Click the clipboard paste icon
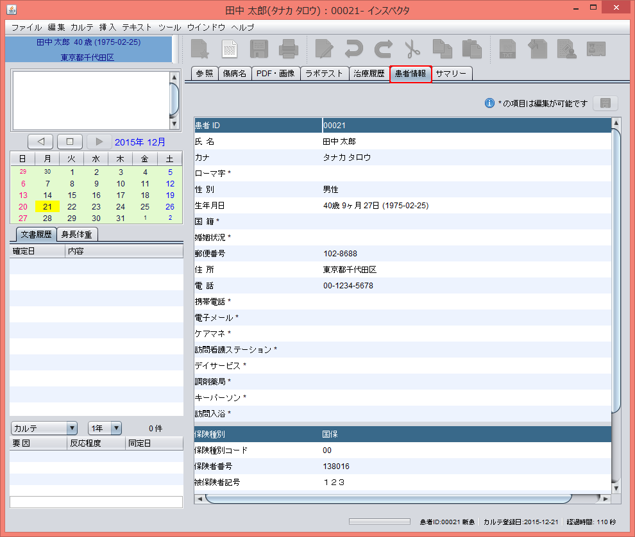This screenshot has width=635, height=537. [471, 49]
